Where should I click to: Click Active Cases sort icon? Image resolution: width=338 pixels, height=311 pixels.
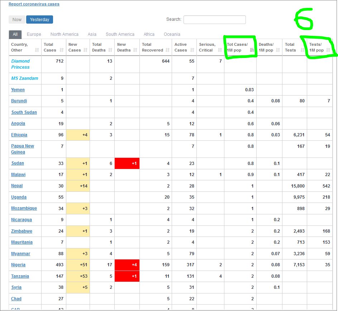193,50
